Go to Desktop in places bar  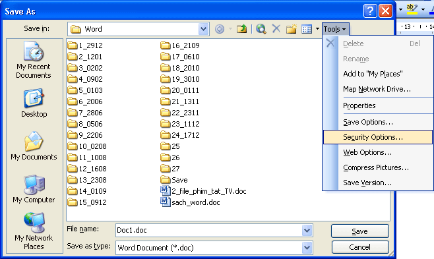tap(34, 103)
